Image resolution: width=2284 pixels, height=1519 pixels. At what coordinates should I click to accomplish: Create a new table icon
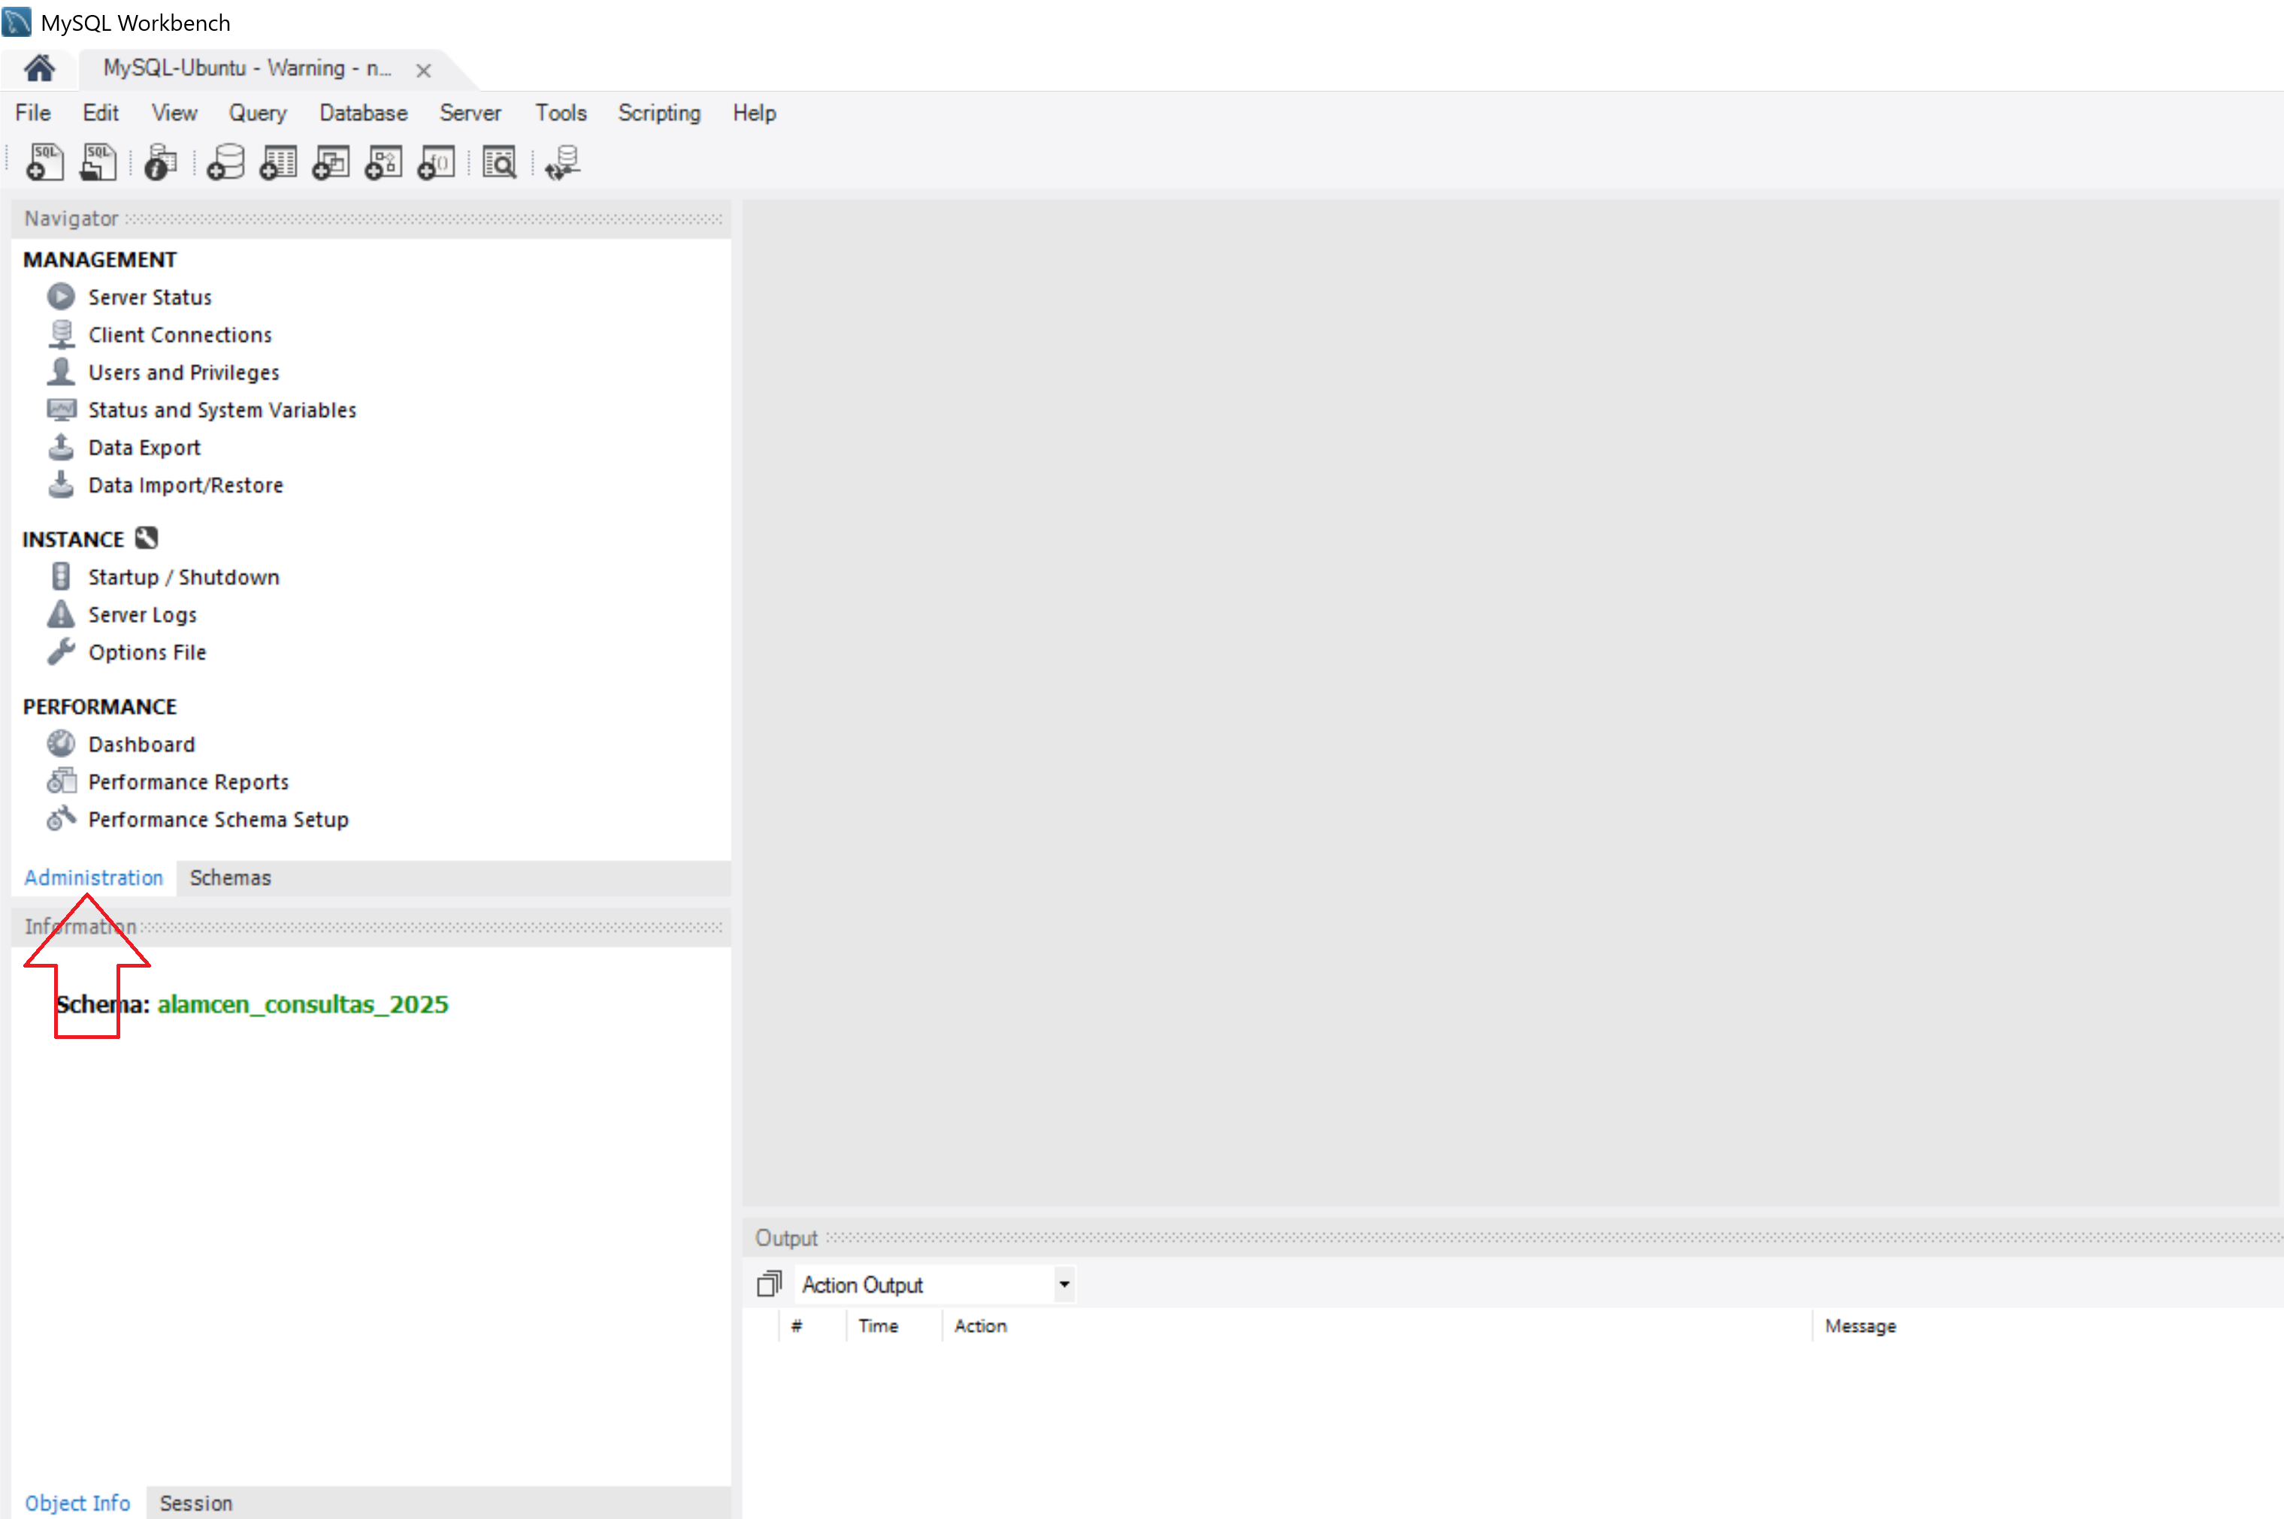click(278, 163)
